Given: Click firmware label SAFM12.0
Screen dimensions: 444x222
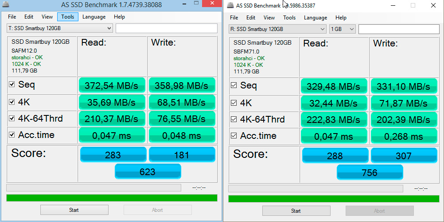Looking at the screenshot, I should point(24,51).
